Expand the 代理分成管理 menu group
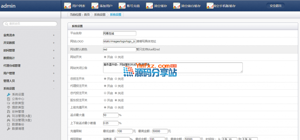The width and height of the screenshot is (300, 140). click(x=54, y=66)
